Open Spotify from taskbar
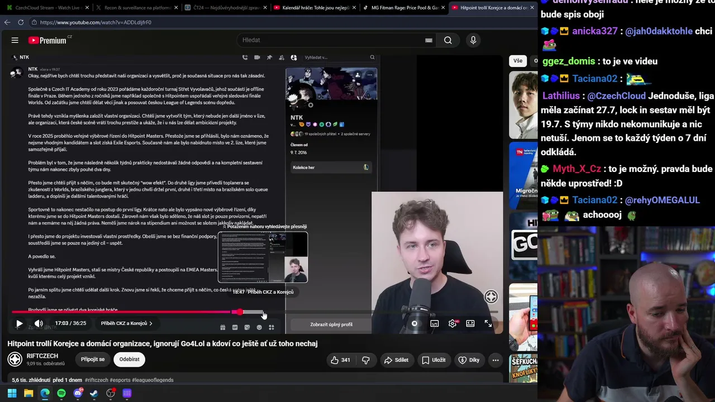715x402 pixels. pyautogui.click(x=61, y=393)
